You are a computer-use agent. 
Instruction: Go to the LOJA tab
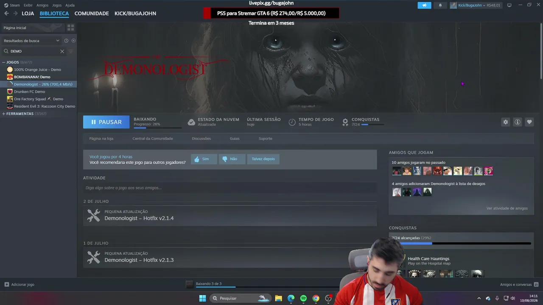[x=28, y=14]
